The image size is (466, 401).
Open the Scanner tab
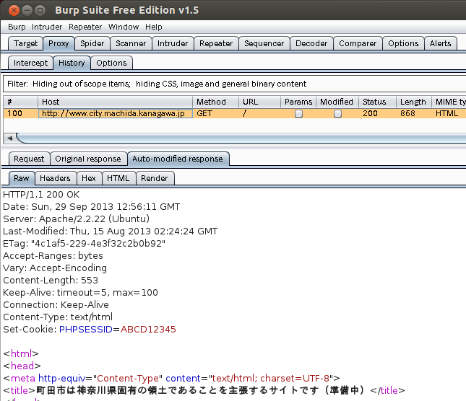(131, 43)
